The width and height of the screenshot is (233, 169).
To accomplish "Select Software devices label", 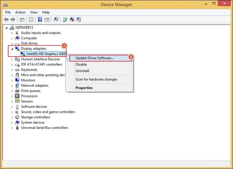I will (34, 107).
